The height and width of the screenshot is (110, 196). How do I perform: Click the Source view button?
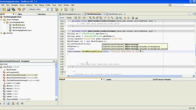click(x=62, y=18)
